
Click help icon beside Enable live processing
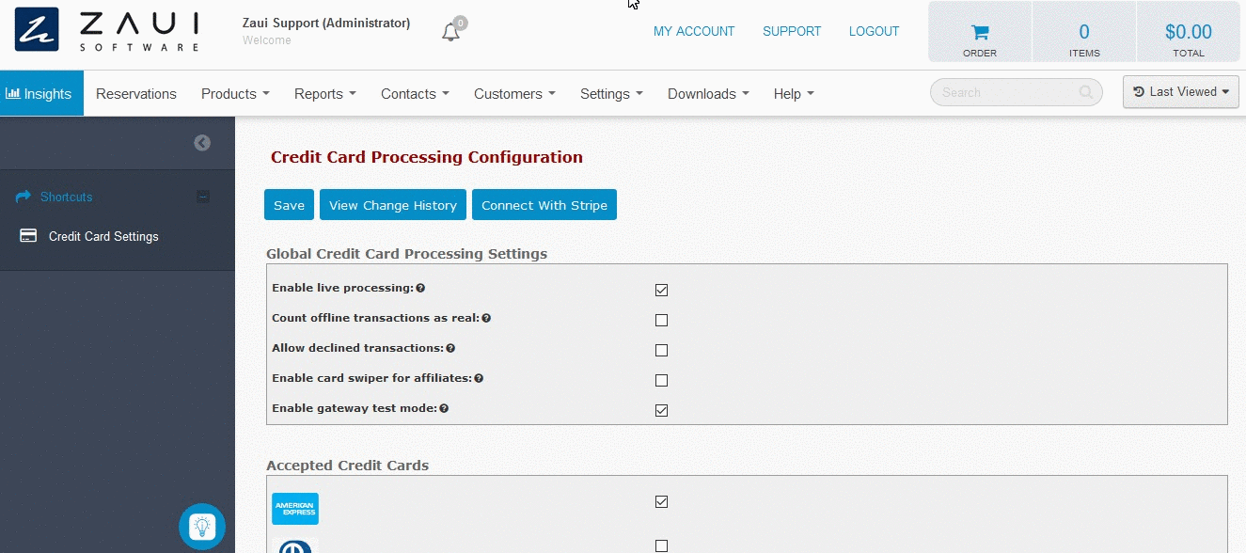420,288
